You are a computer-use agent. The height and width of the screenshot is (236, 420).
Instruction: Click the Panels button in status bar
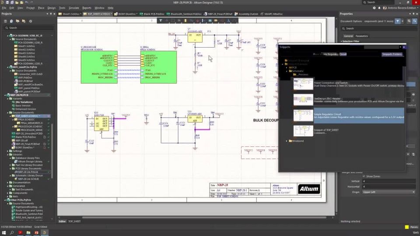(x=414, y=227)
